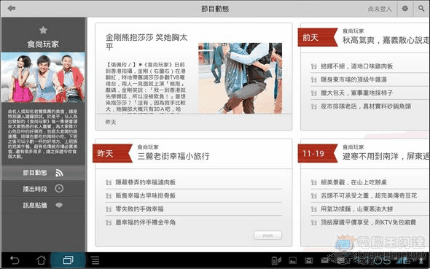Tap speech bubble icon beside 訊息貼牆
Viewport: 430px width, 269px height.
(x=59, y=205)
